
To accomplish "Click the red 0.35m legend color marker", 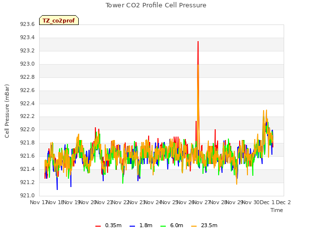I will click(x=98, y=226).
